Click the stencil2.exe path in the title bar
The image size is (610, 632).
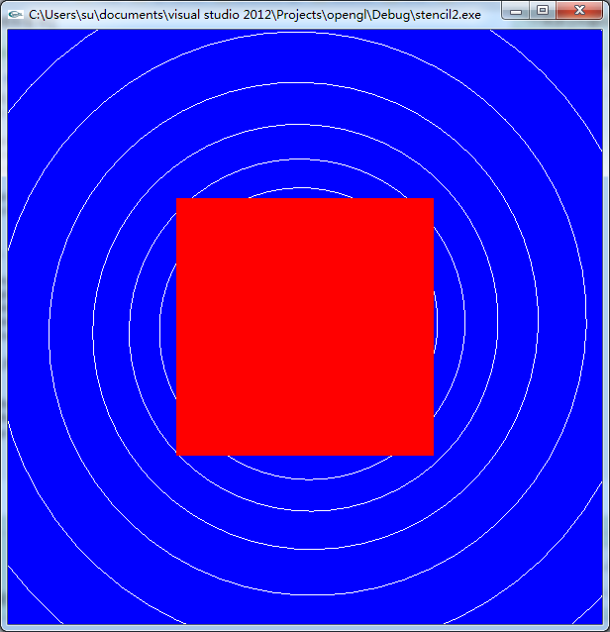[254, 15]
